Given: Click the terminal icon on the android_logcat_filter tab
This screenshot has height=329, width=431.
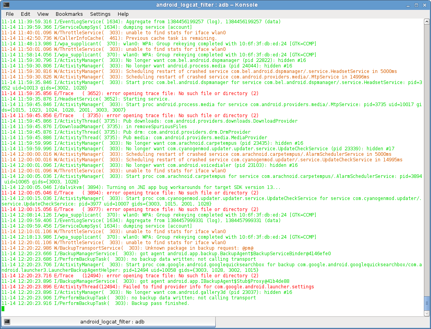Looking at the screenshot, I should click(x=7, y=322).
